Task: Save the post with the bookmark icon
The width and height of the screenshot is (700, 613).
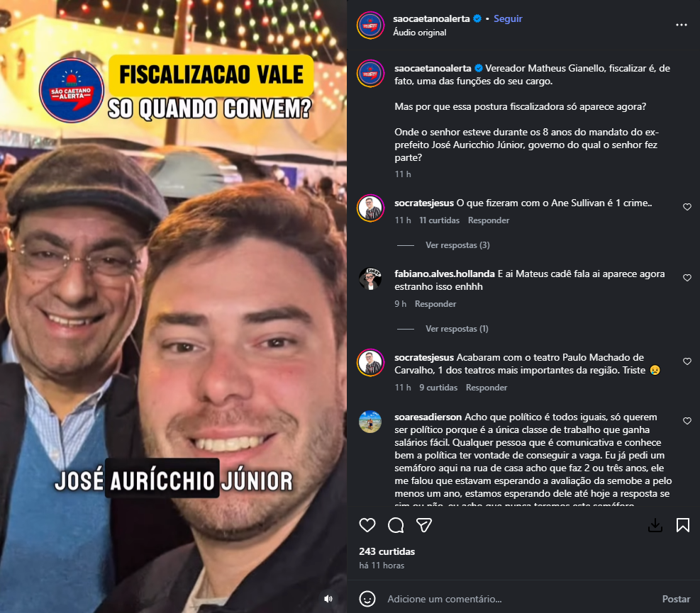Action: point(682,525)
